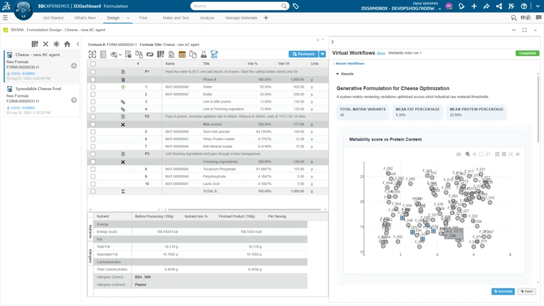Add a new dashboard tab with plus

[x=266, y=18]
